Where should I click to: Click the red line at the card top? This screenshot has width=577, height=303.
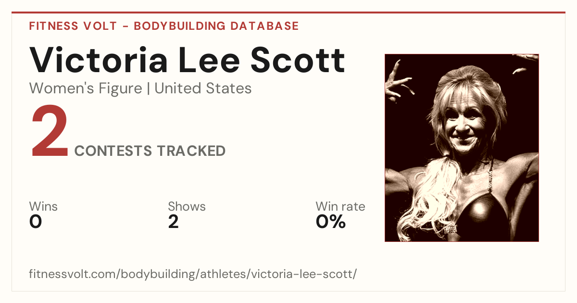(x=288, y=13)
